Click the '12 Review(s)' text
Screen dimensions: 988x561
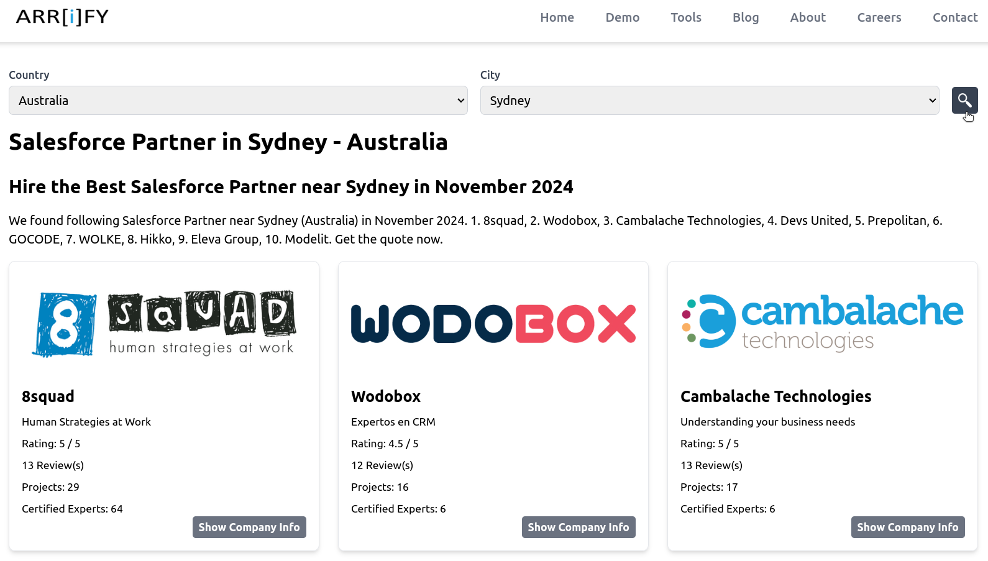coord(382,465)
